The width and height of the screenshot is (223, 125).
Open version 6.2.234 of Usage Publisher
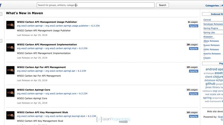coord(95,26)
